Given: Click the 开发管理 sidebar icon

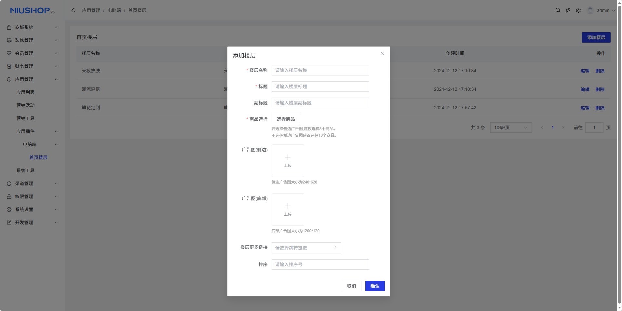Looking at the screenshot, I should (9, 223).
